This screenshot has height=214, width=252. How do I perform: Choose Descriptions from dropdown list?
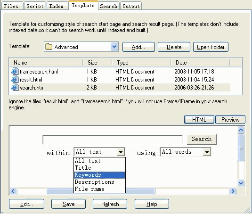99,182
